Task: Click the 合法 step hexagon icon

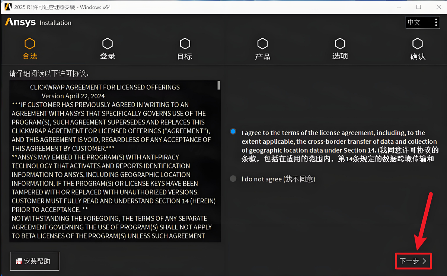Action: click(30, 44)
